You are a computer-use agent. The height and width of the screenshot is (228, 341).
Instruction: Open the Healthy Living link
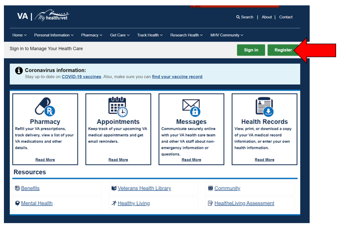[134, 203]
